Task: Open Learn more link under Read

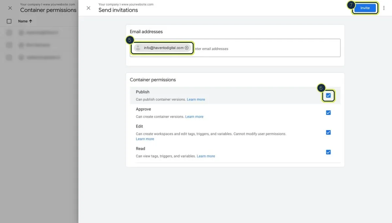Action: [206, 156]
